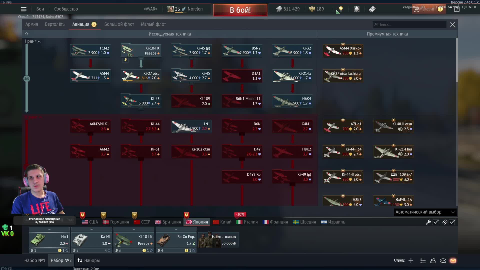Open the squad list icon

423,260
